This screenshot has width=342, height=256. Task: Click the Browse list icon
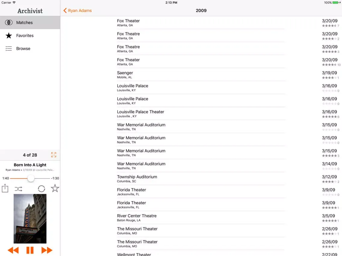pos(9,49)
